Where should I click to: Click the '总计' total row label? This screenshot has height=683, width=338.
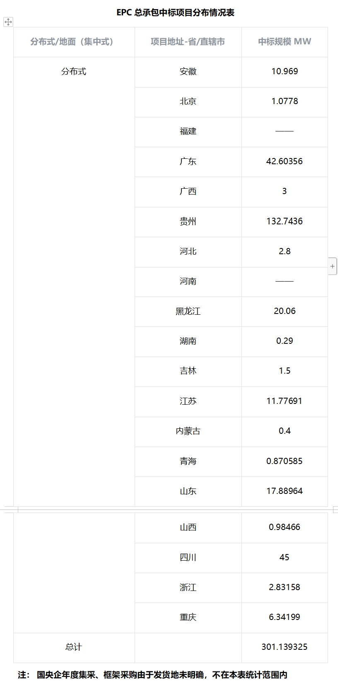pos(74,647)
